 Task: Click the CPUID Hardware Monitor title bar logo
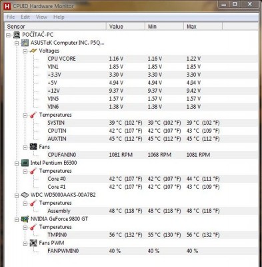7,6
